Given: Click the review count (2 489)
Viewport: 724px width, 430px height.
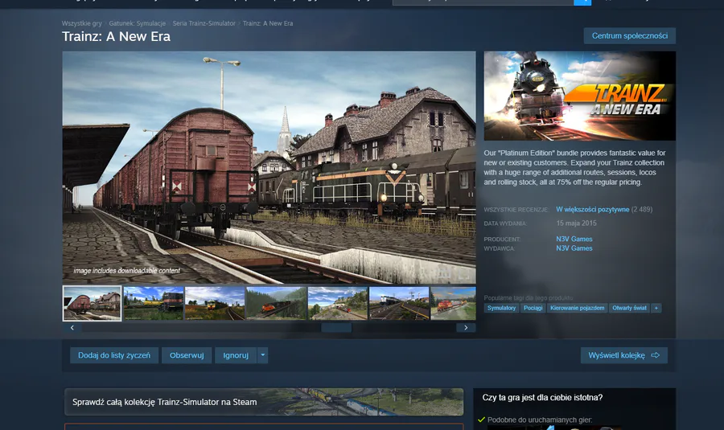Looking at the screenshot, I should click(642, 210).
